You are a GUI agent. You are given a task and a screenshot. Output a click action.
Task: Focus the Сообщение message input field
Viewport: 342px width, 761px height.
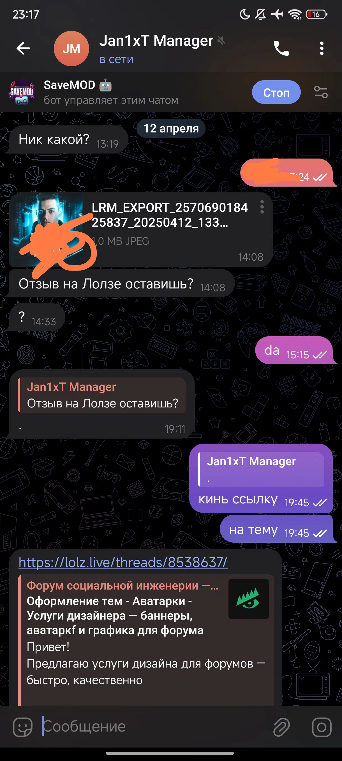pos(153,727)
